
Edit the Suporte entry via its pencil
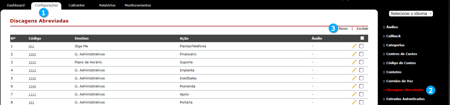[354, 62]
